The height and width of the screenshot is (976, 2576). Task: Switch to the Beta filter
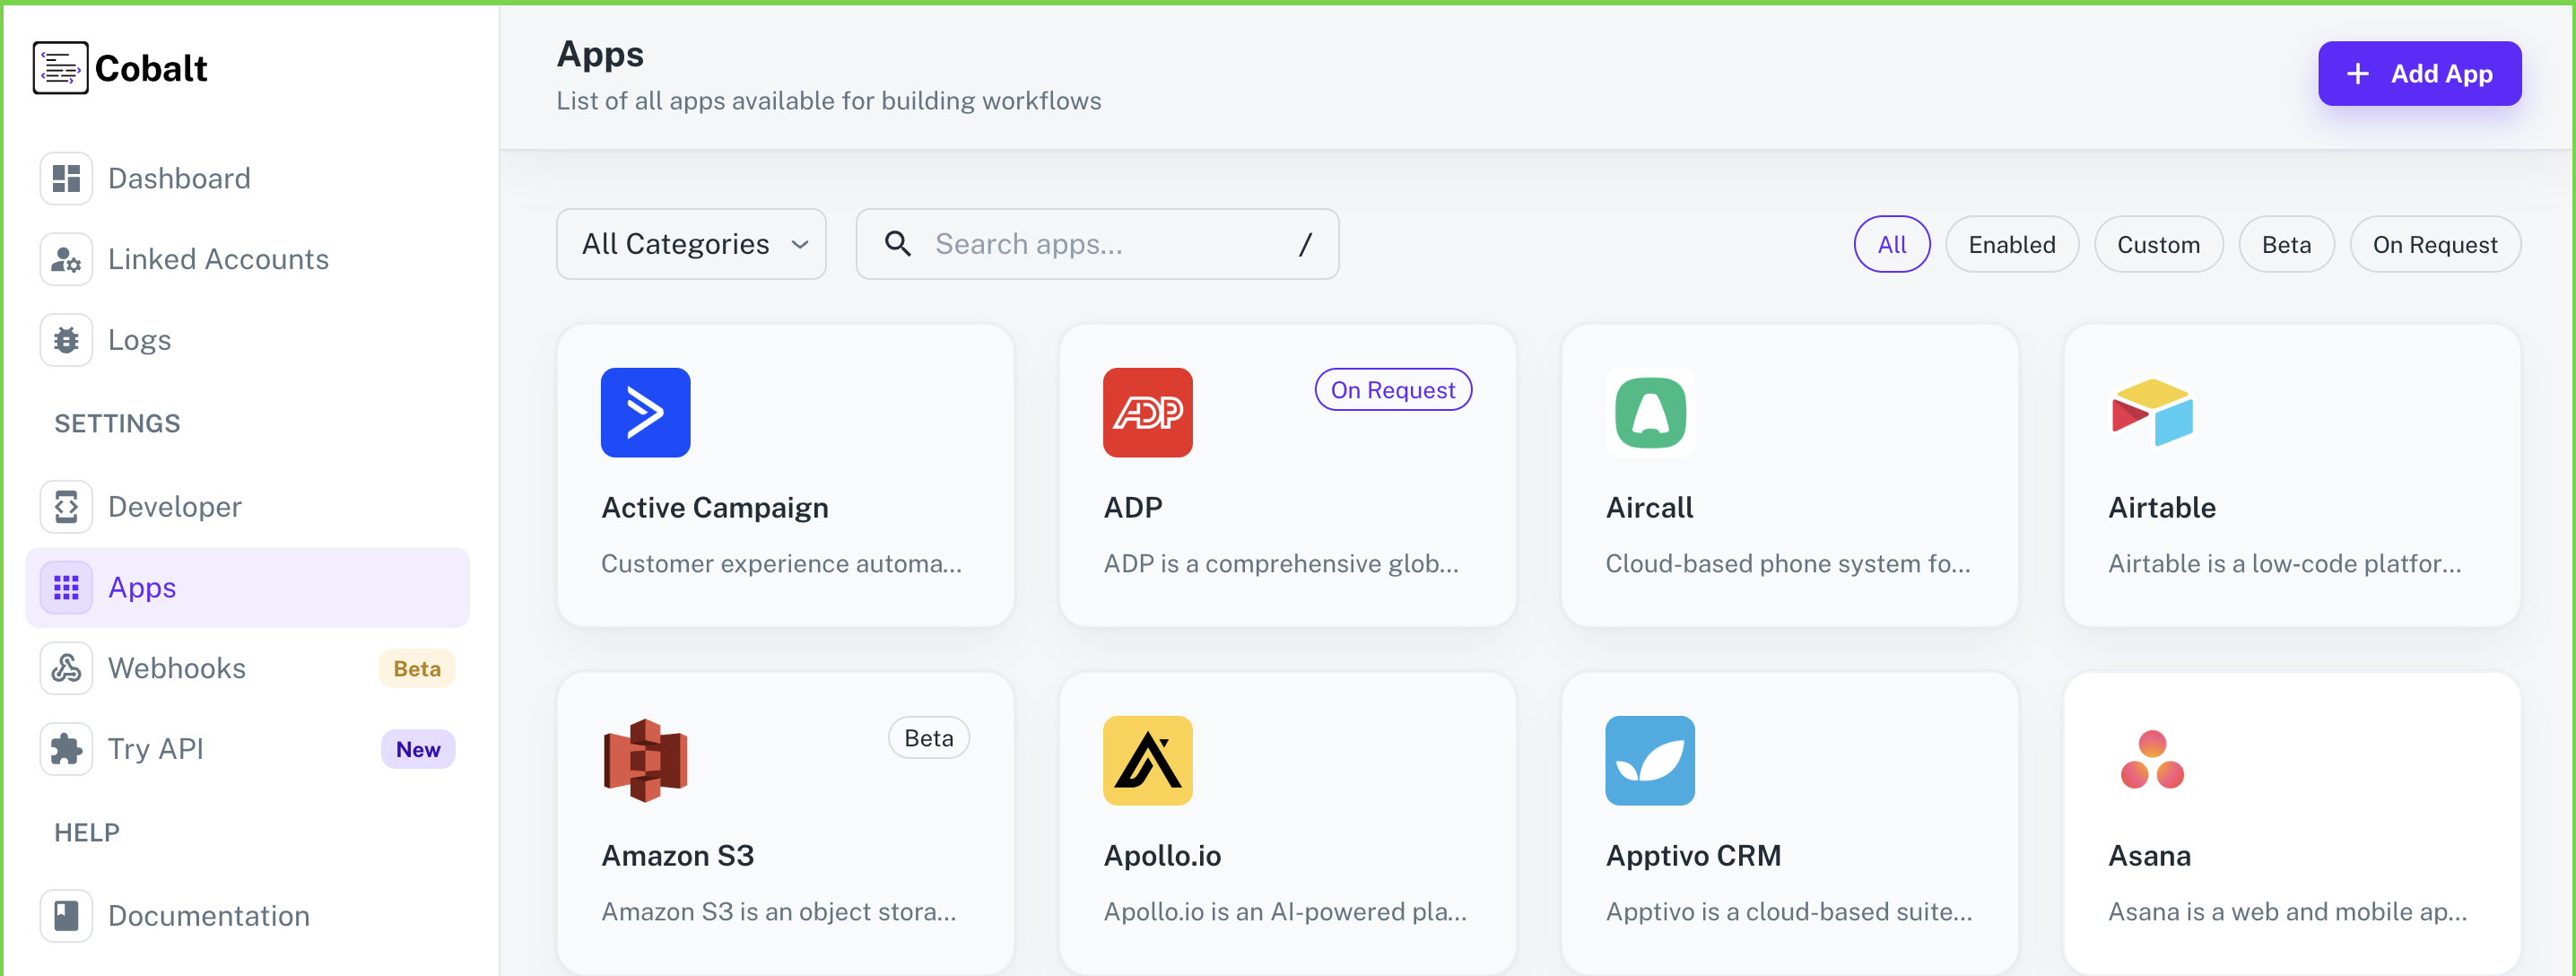[x=2286, y=243]
